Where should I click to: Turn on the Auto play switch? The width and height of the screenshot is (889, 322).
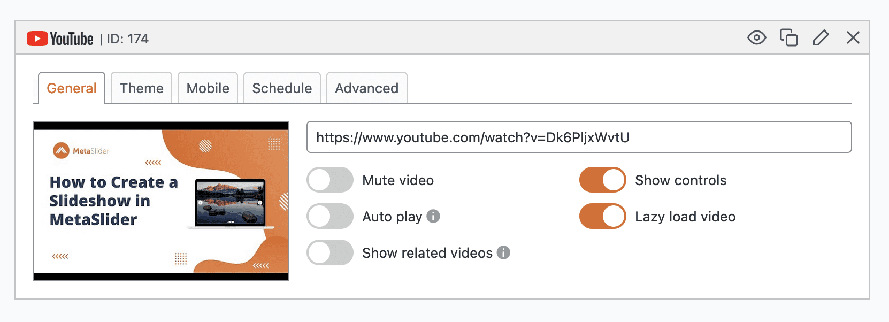pyautogui.click(x=330, y=217)
